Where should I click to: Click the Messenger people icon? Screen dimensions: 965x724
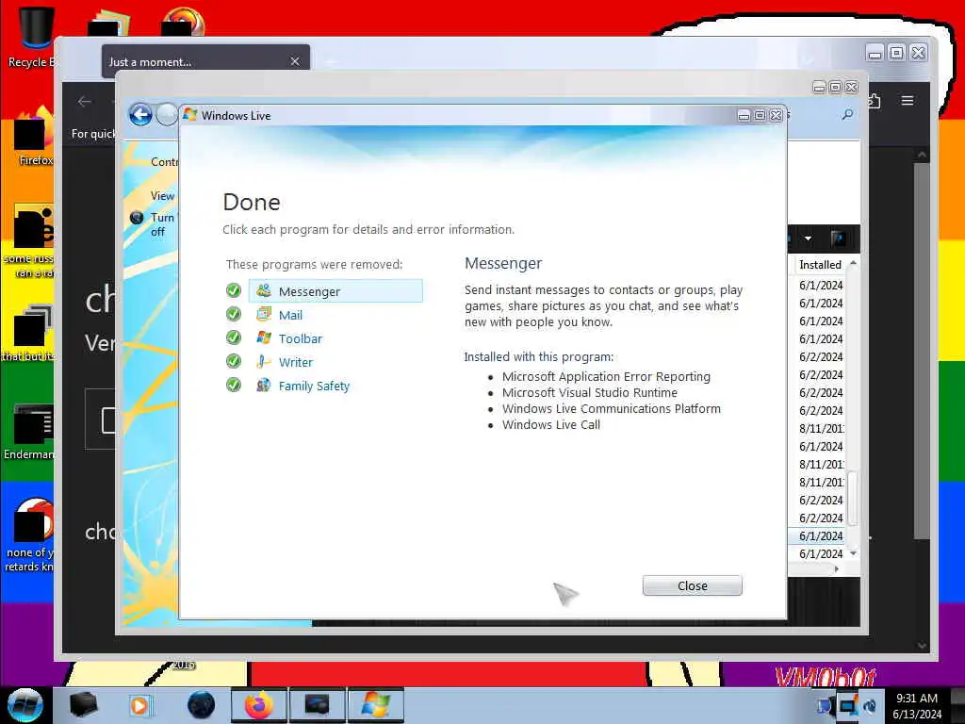tap(264, 290)
